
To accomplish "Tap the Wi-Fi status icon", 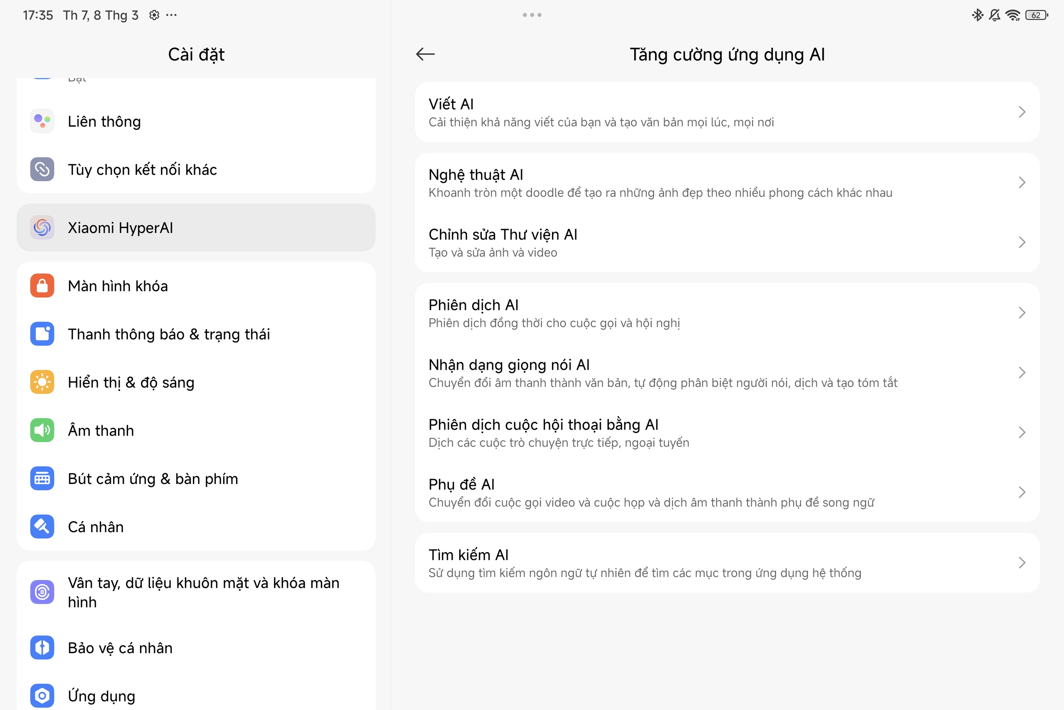I will click(1013, 15).
